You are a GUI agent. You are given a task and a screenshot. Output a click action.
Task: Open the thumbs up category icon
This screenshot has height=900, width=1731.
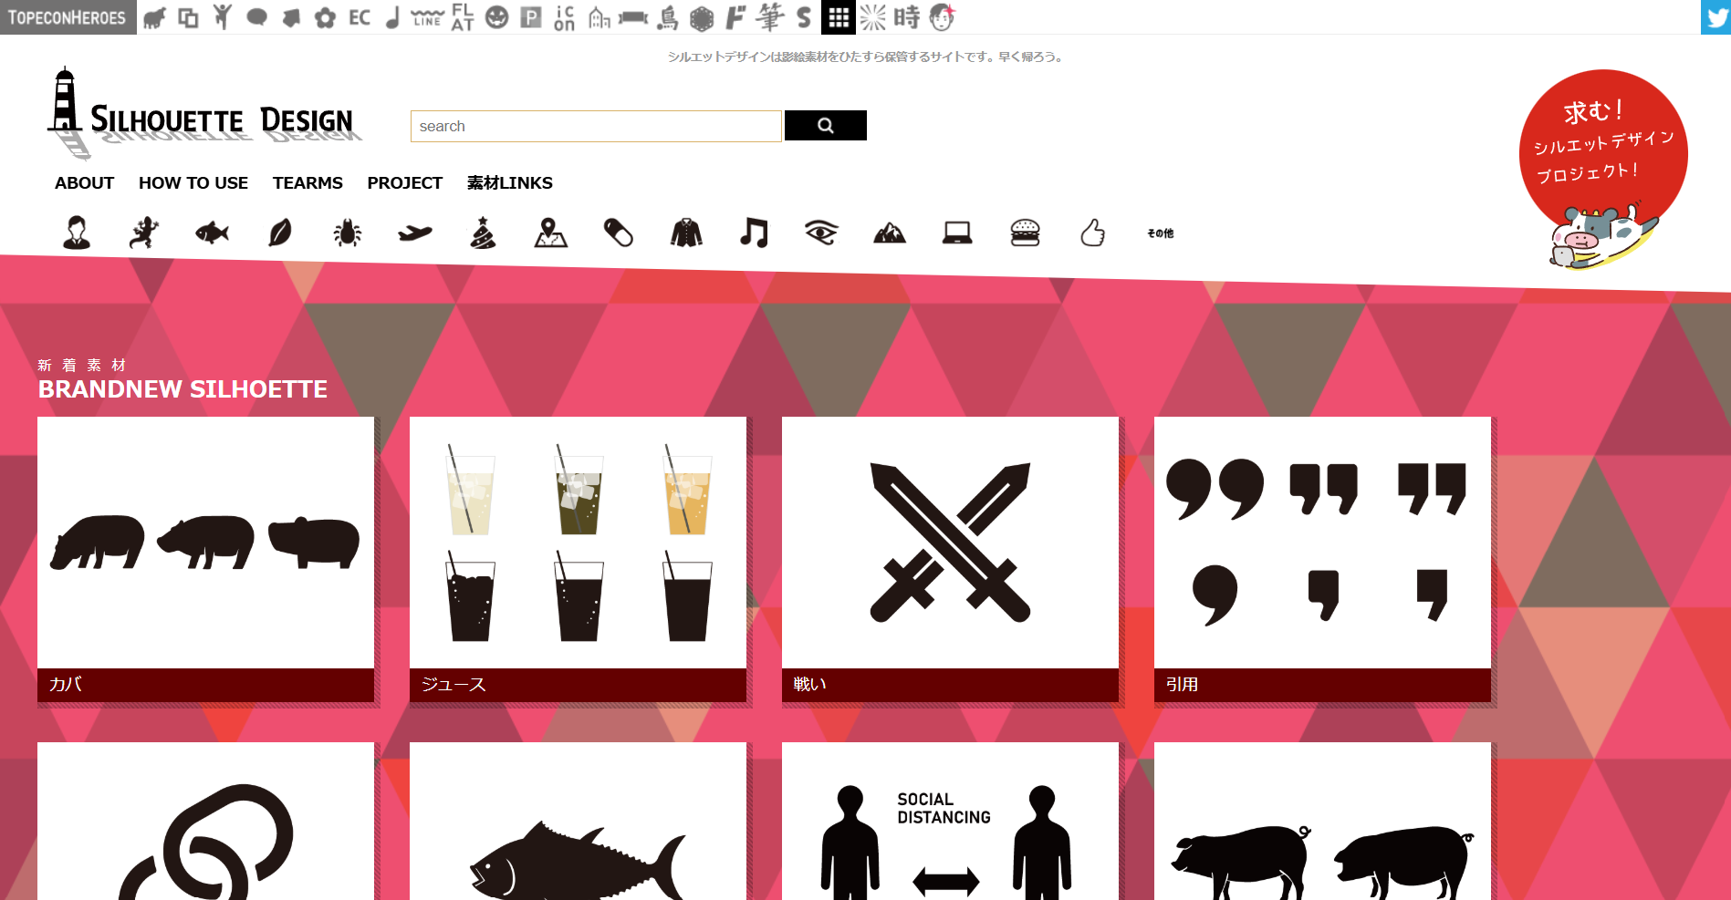(x=1092, y=233)
